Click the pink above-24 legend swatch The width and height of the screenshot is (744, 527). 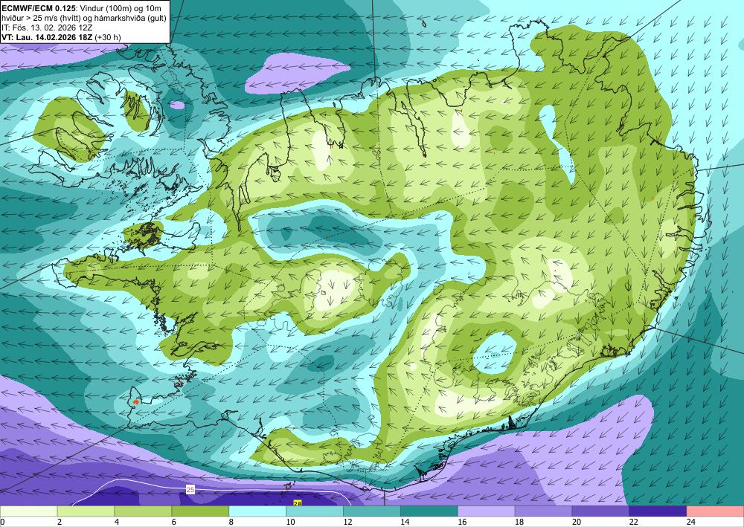(716, 511)
